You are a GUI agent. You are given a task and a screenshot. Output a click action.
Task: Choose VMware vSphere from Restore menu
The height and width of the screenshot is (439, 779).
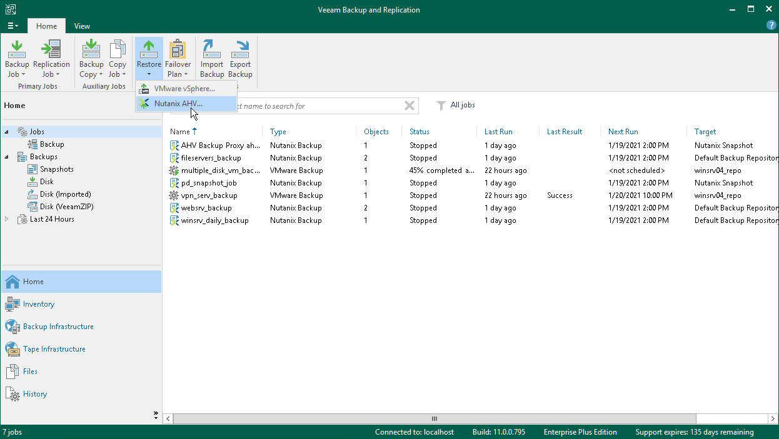pyautogui.click(x=184, y=89)
